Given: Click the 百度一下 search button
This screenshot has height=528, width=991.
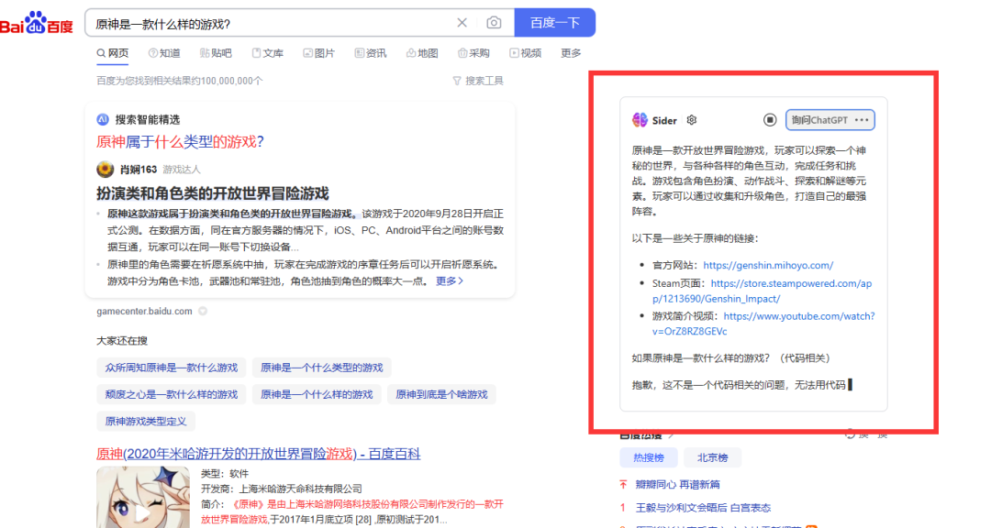Looking at the screenshot, I should pos(554,22).
